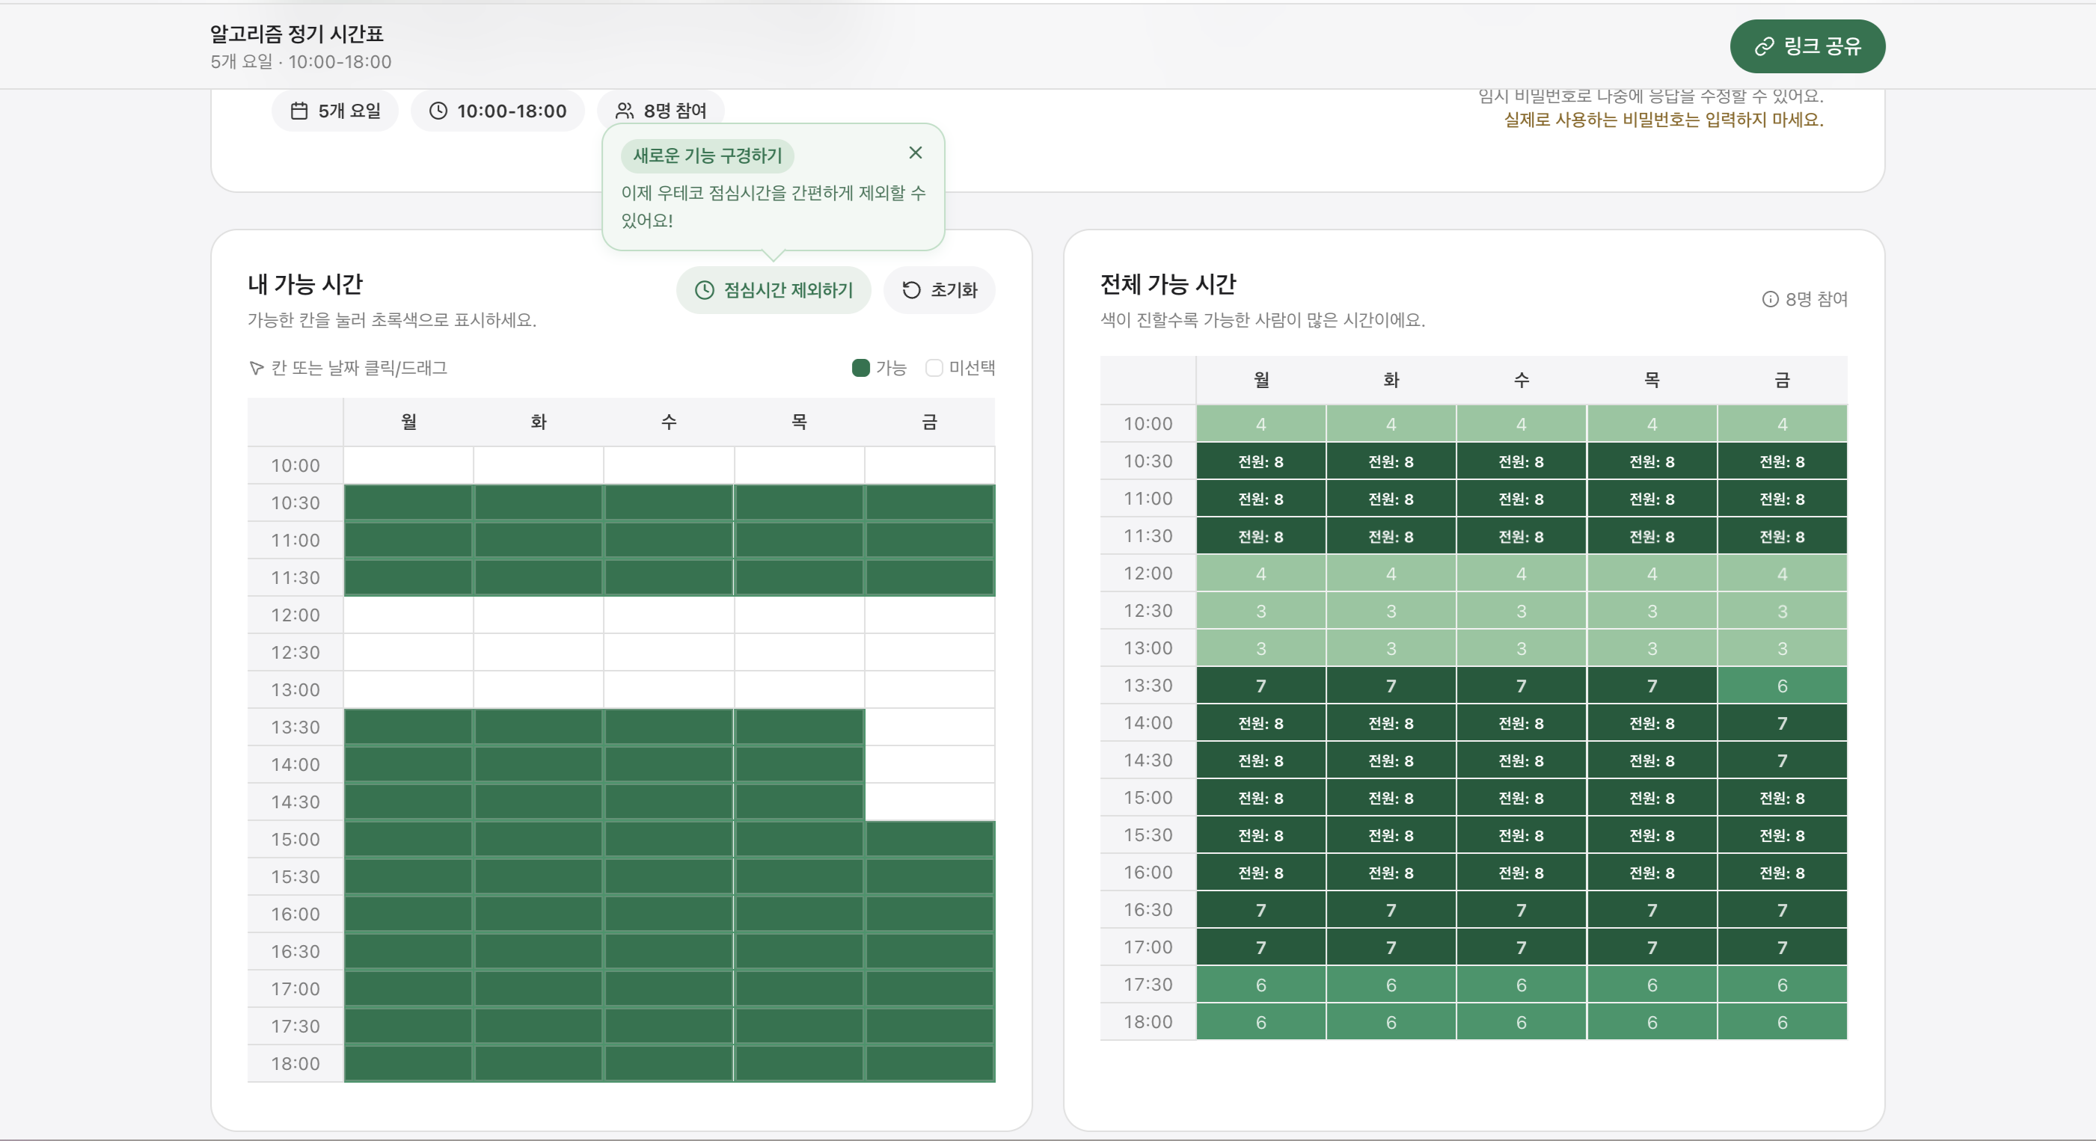Image resolution: width=2096 pixels, height=1141 pixels.
Task: Toggle Friday 13:30 cell in 내 가능 시간
Action: pyautogui.click(x=929, y=727)
